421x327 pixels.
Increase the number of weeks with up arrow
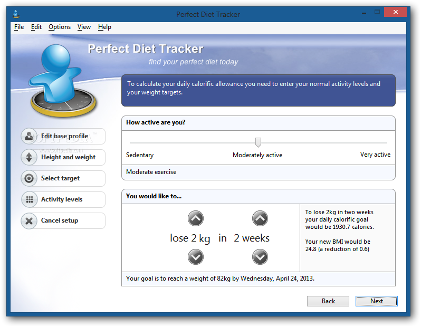260,218
